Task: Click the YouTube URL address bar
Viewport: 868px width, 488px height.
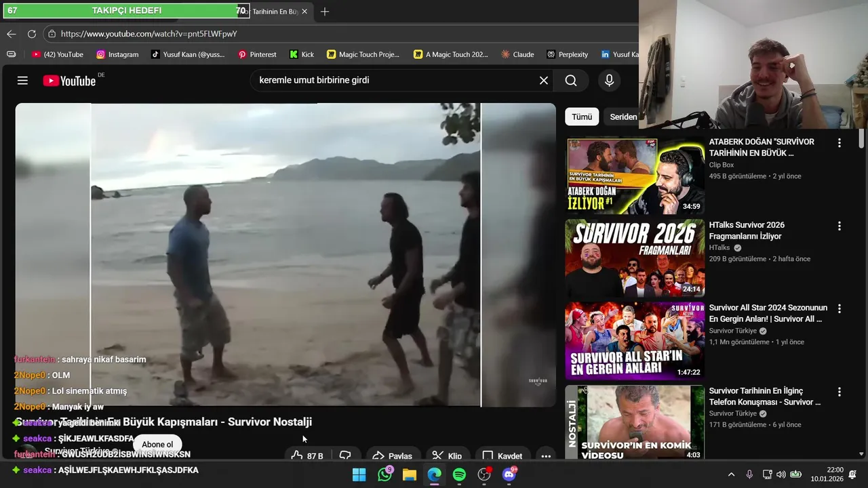Action: coord(339,33)
